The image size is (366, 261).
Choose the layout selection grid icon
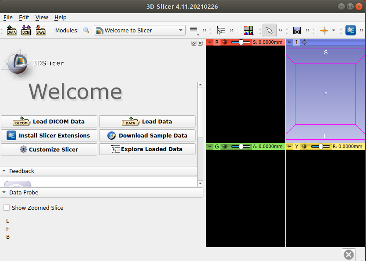pos(249,30)
